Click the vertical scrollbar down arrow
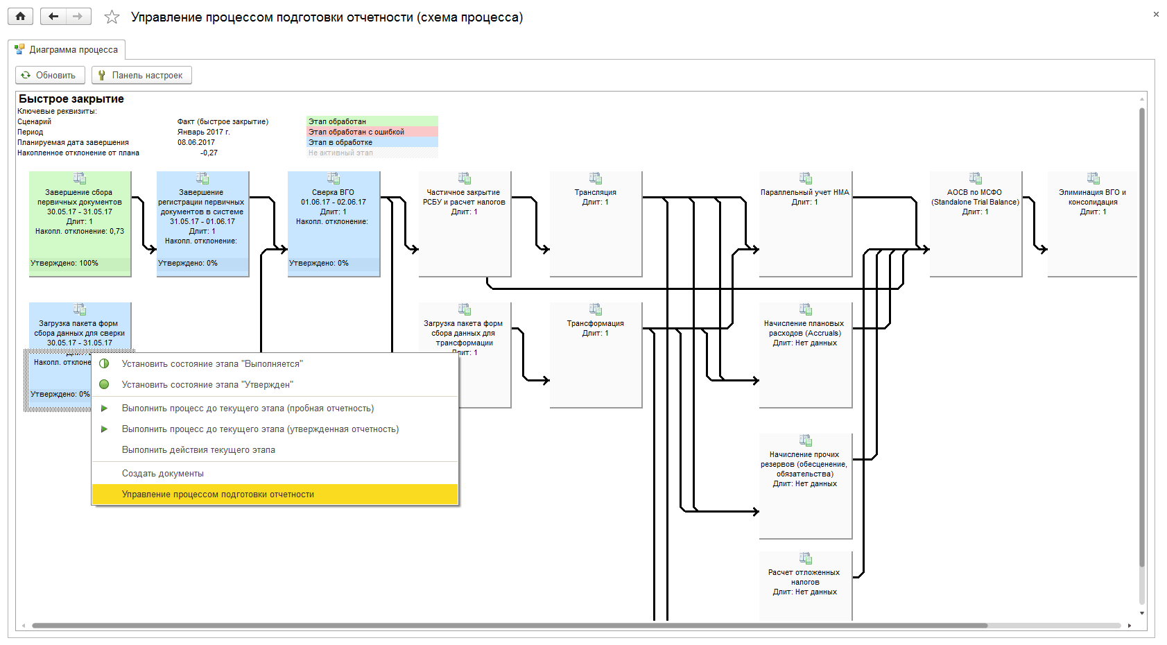 click(x=1142, y=613)
